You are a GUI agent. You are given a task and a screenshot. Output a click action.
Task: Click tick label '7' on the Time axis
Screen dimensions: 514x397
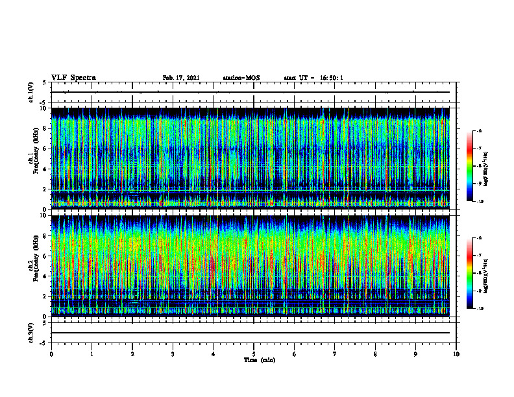(335, 354)
